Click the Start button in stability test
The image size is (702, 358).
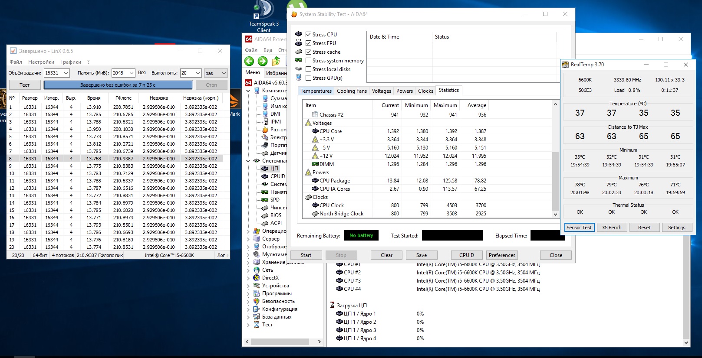(x=306, y=255)
